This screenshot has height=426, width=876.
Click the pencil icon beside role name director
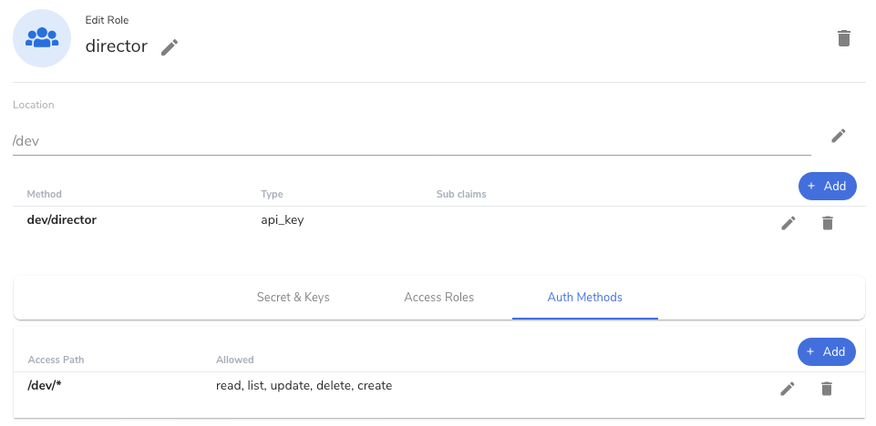tap(170, 47)
